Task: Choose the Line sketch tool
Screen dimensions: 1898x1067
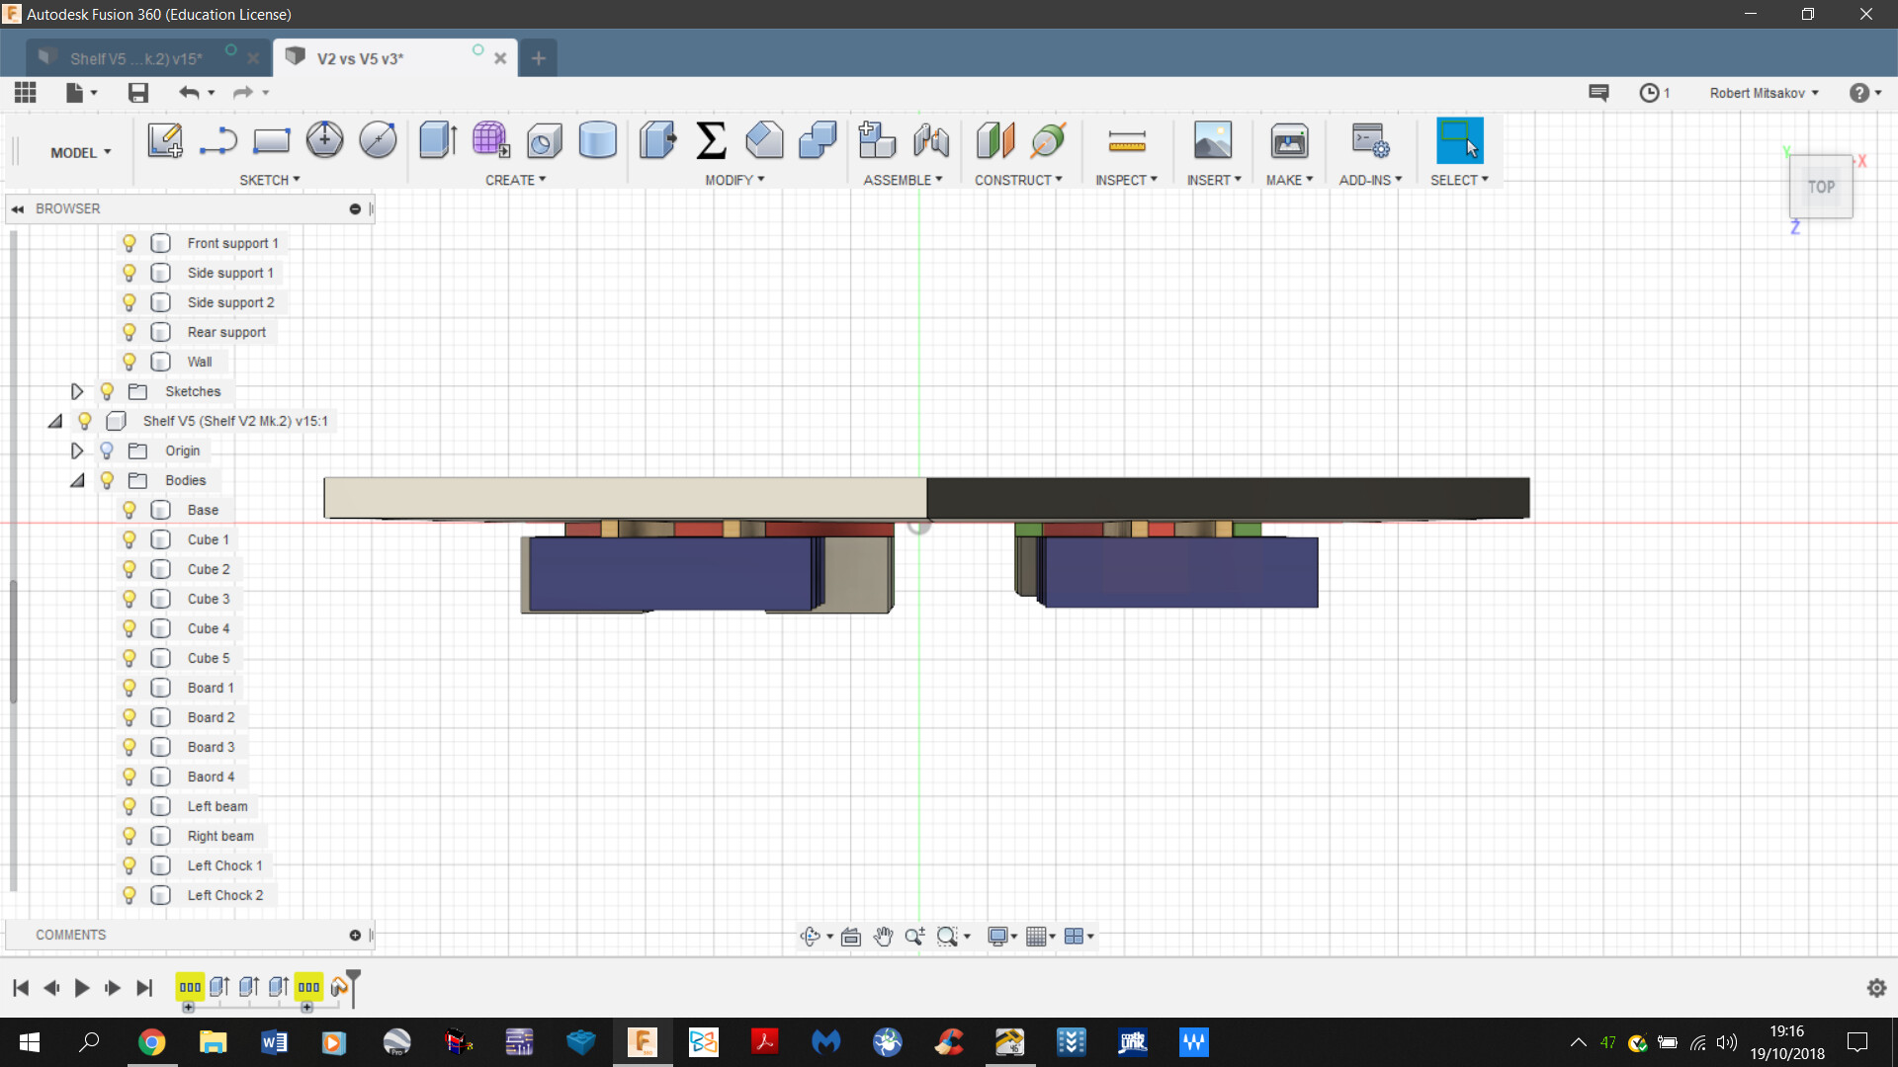Action: (x=217, y=140)
